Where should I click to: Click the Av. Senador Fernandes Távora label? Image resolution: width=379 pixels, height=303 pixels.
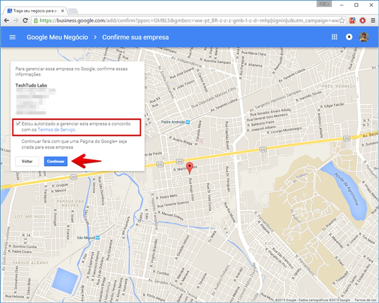coord(173,288)
